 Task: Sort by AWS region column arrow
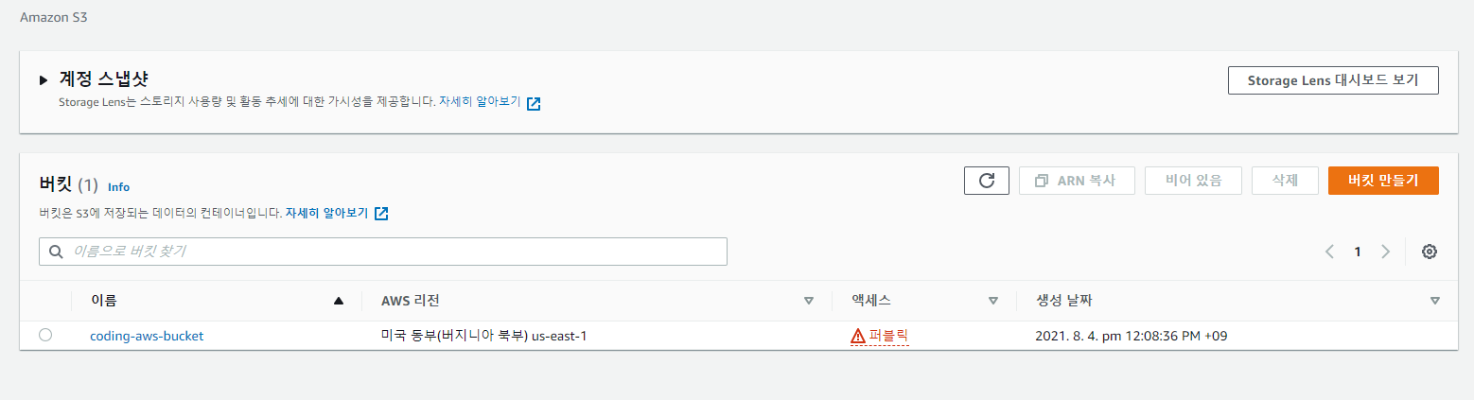click(x=808, y=301)
